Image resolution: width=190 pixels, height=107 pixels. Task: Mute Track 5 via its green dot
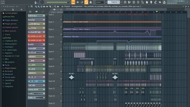pos(61,49)
